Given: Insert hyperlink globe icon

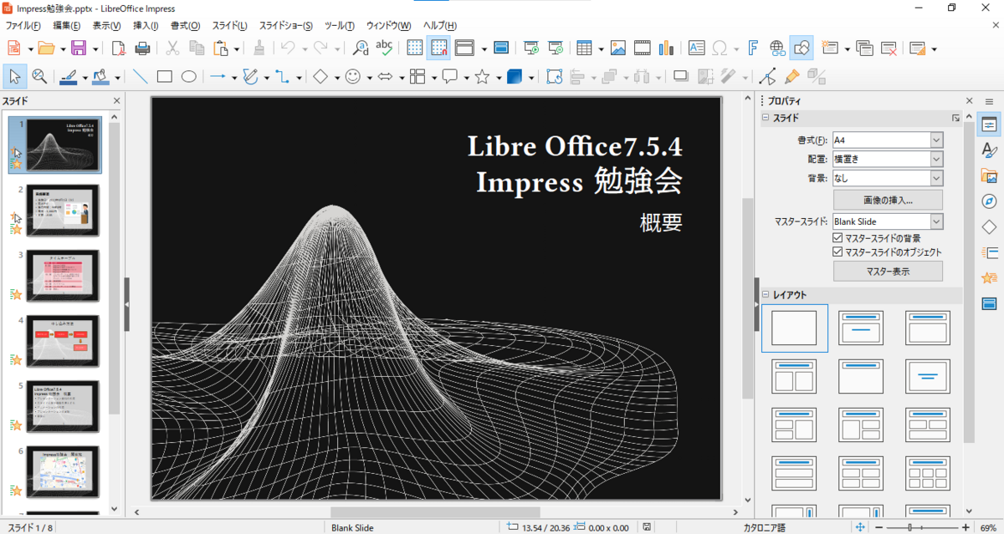Looking at the screenshot, I should tap(777, 48).
